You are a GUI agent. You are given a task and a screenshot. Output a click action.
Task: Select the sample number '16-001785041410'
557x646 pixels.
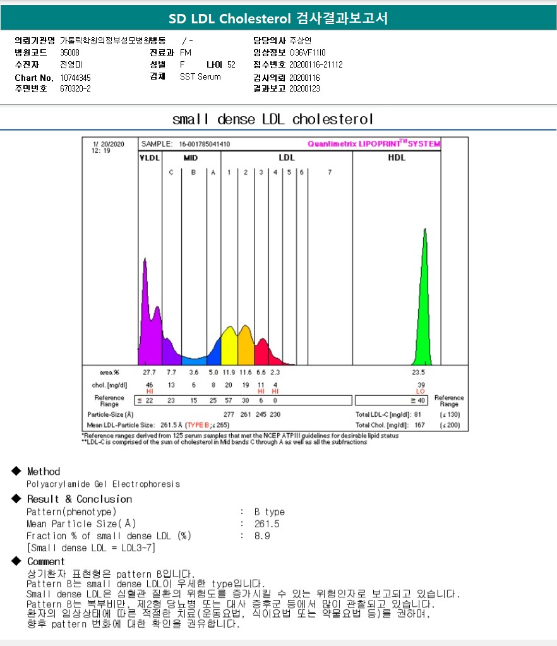tap(205, 144)
